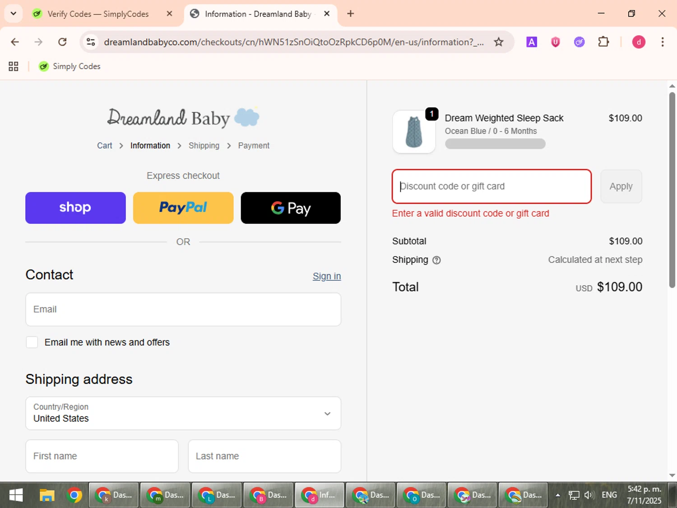The height and width of the screenshot is (508, 677).
Task: Open the Extensions puzzle icon
Action: click(603, 42)
